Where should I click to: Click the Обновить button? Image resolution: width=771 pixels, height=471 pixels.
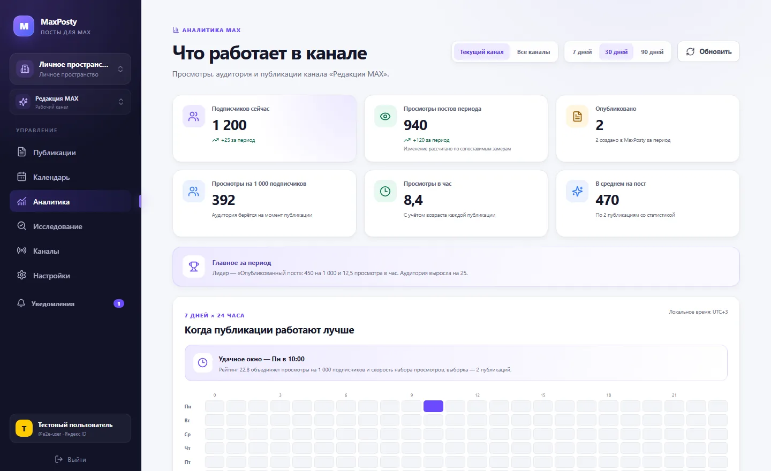click(708, 51)
